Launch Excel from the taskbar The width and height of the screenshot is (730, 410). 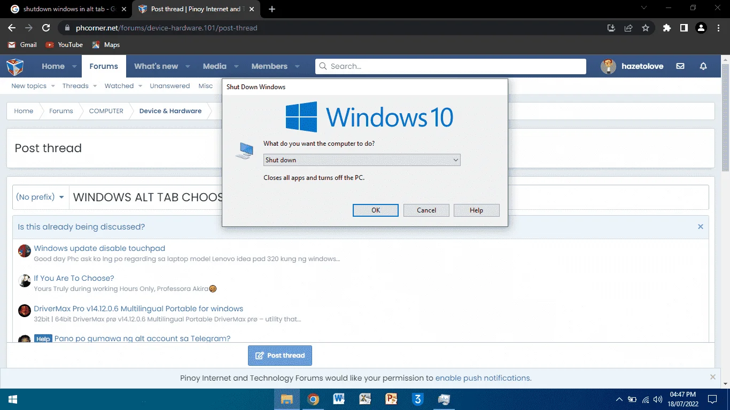coord(365,399)
